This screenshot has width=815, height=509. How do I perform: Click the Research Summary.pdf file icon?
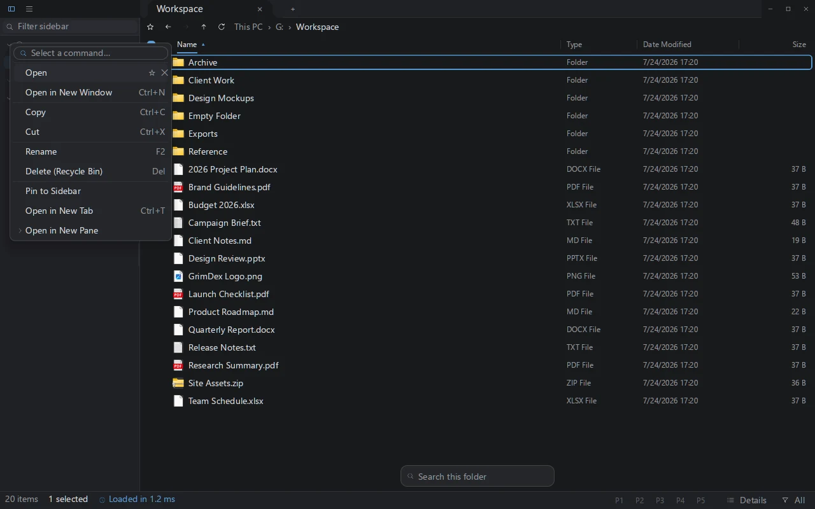(178, 365)
